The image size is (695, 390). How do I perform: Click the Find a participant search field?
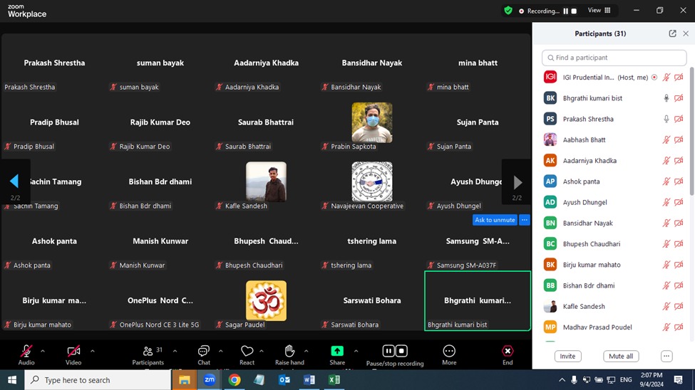point(614,58)
